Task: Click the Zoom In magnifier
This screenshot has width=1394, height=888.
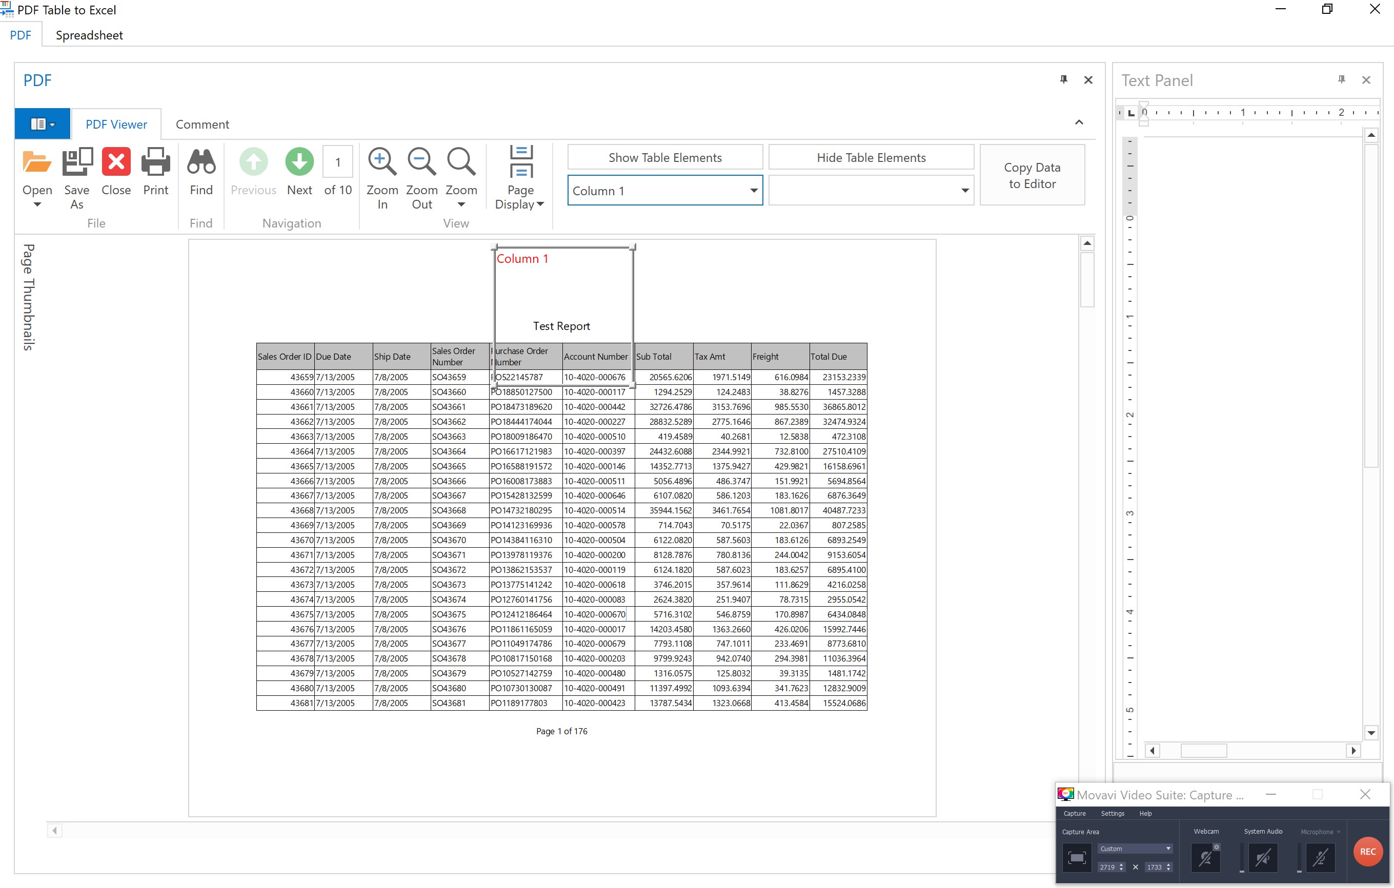Action: point(382,162)
